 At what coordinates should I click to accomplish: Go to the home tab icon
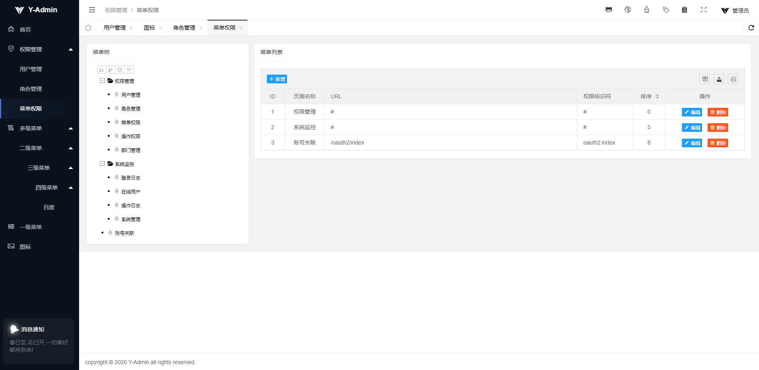(88, 28)
